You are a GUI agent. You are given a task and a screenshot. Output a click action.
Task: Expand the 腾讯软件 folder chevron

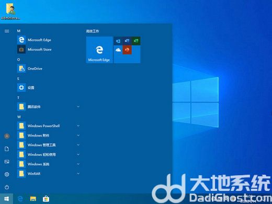tap(78, 107)
